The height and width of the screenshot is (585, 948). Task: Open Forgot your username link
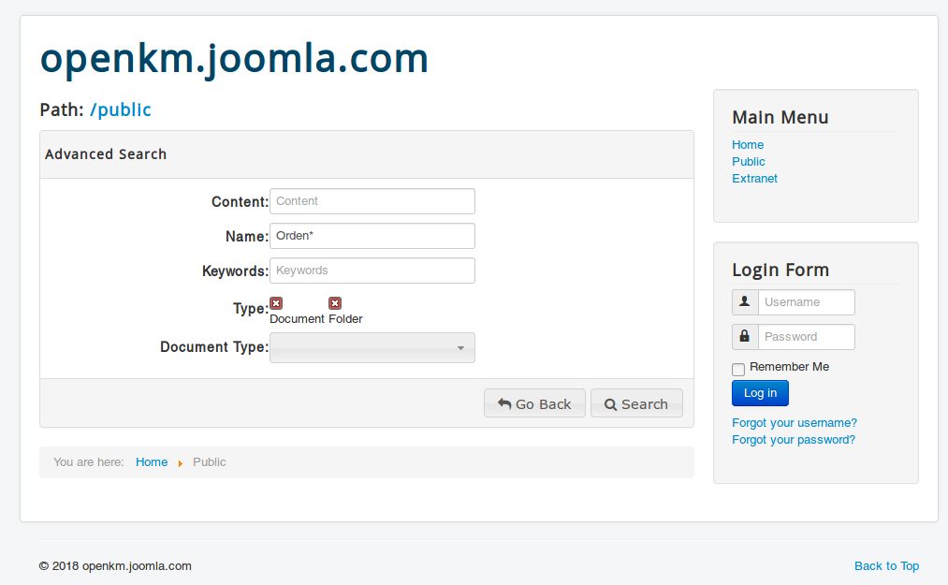(795, 423)
